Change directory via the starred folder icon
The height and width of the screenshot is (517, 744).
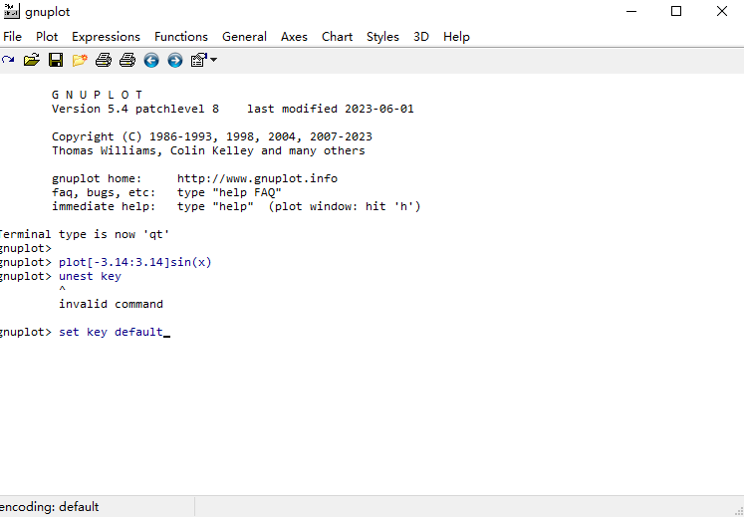80,61
